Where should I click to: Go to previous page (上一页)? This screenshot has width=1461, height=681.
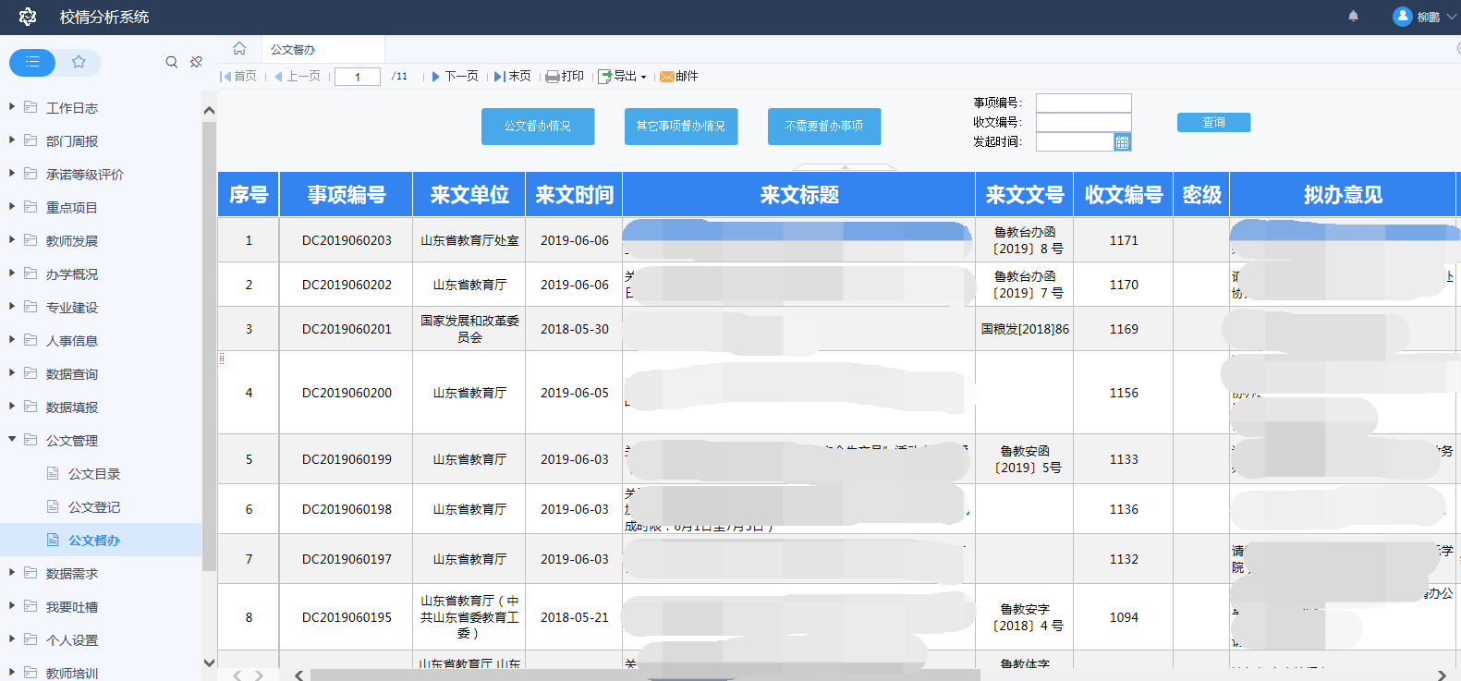tap(298, 77)
